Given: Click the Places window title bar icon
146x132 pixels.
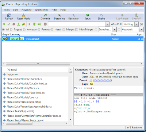Looking at the screenshot, I should point(3,4).
